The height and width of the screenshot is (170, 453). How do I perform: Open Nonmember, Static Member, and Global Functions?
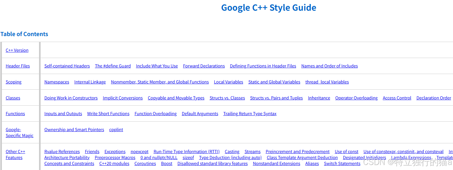(160, 82)
